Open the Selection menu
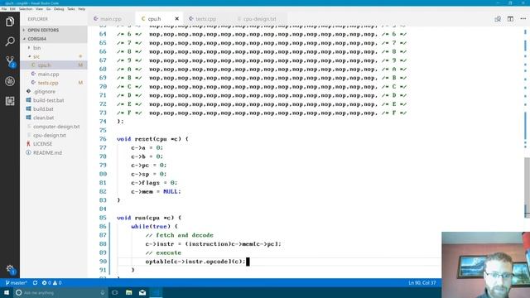This screenshot has width=530, height=298. click(26, 9)
